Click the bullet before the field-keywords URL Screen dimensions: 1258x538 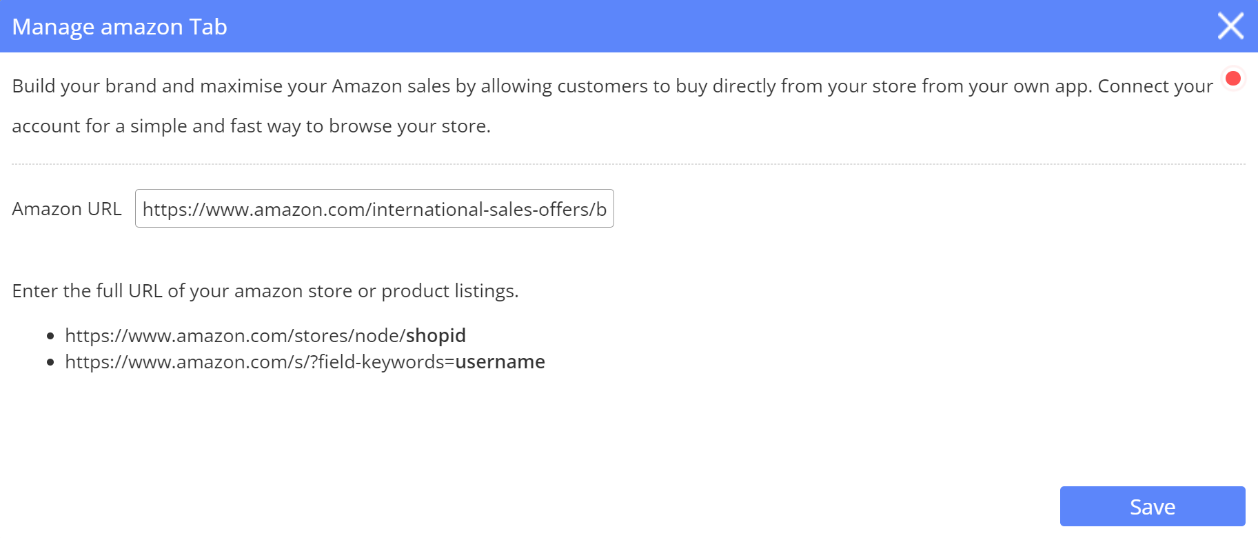pyautogui.click(x=50, y=362)
